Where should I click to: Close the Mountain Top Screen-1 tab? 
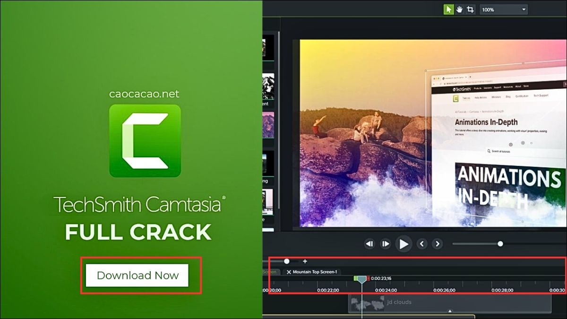pyautogui.click(x=289, y=272)
